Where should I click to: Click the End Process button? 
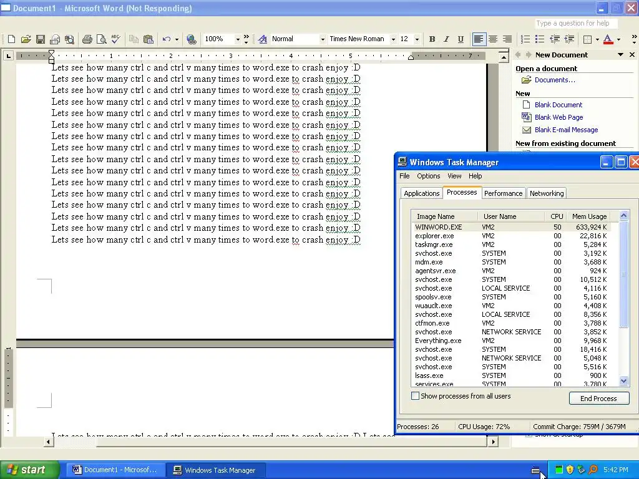tap(598, 399)
